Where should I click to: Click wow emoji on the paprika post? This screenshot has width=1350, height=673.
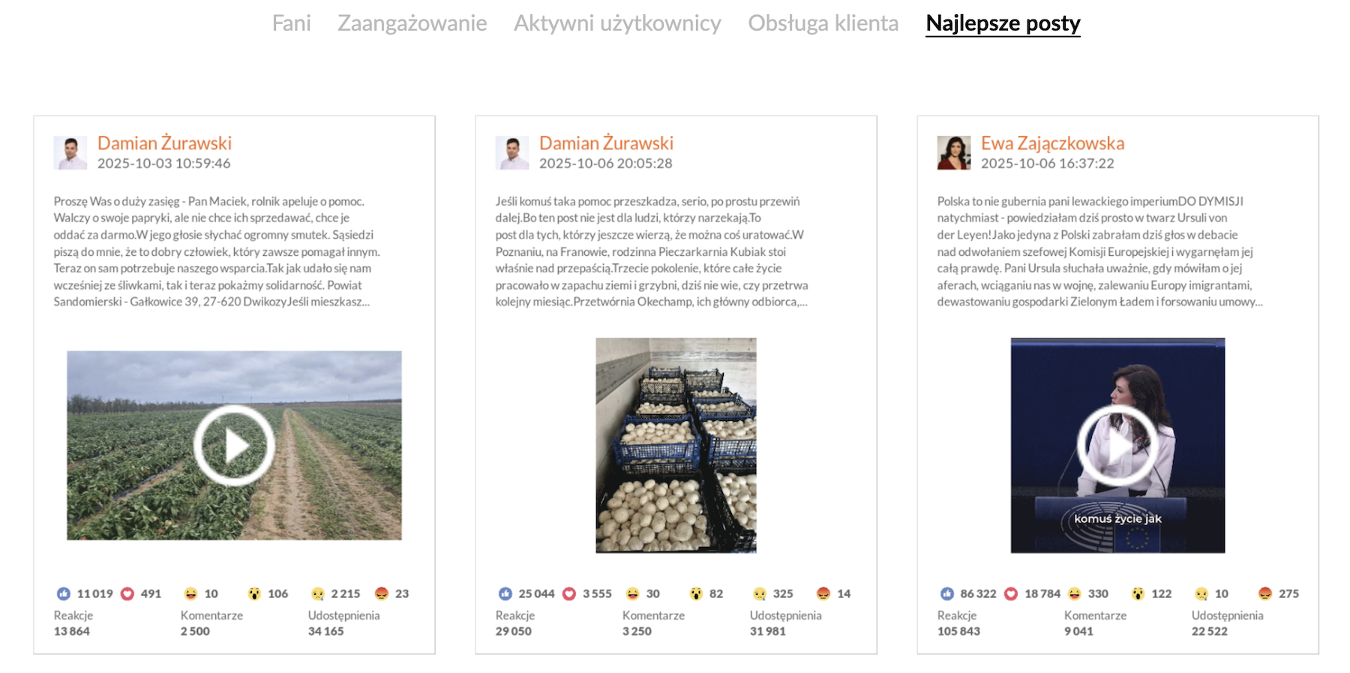coord(254,593)
